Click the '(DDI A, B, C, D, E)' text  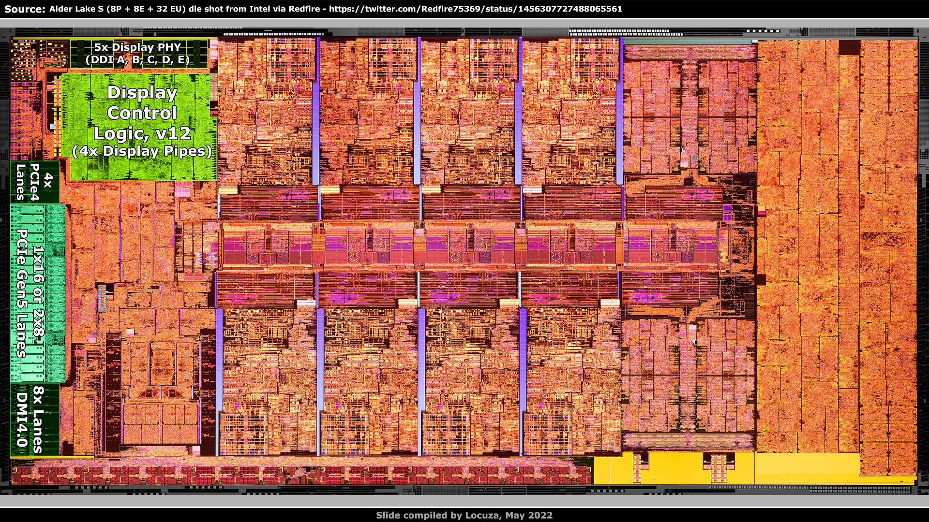click(138, 60)
